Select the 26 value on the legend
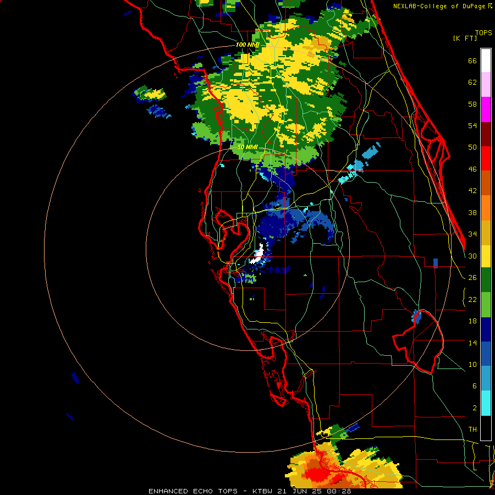The width and height of the screenshot is (495, 495). pos(472,278)
